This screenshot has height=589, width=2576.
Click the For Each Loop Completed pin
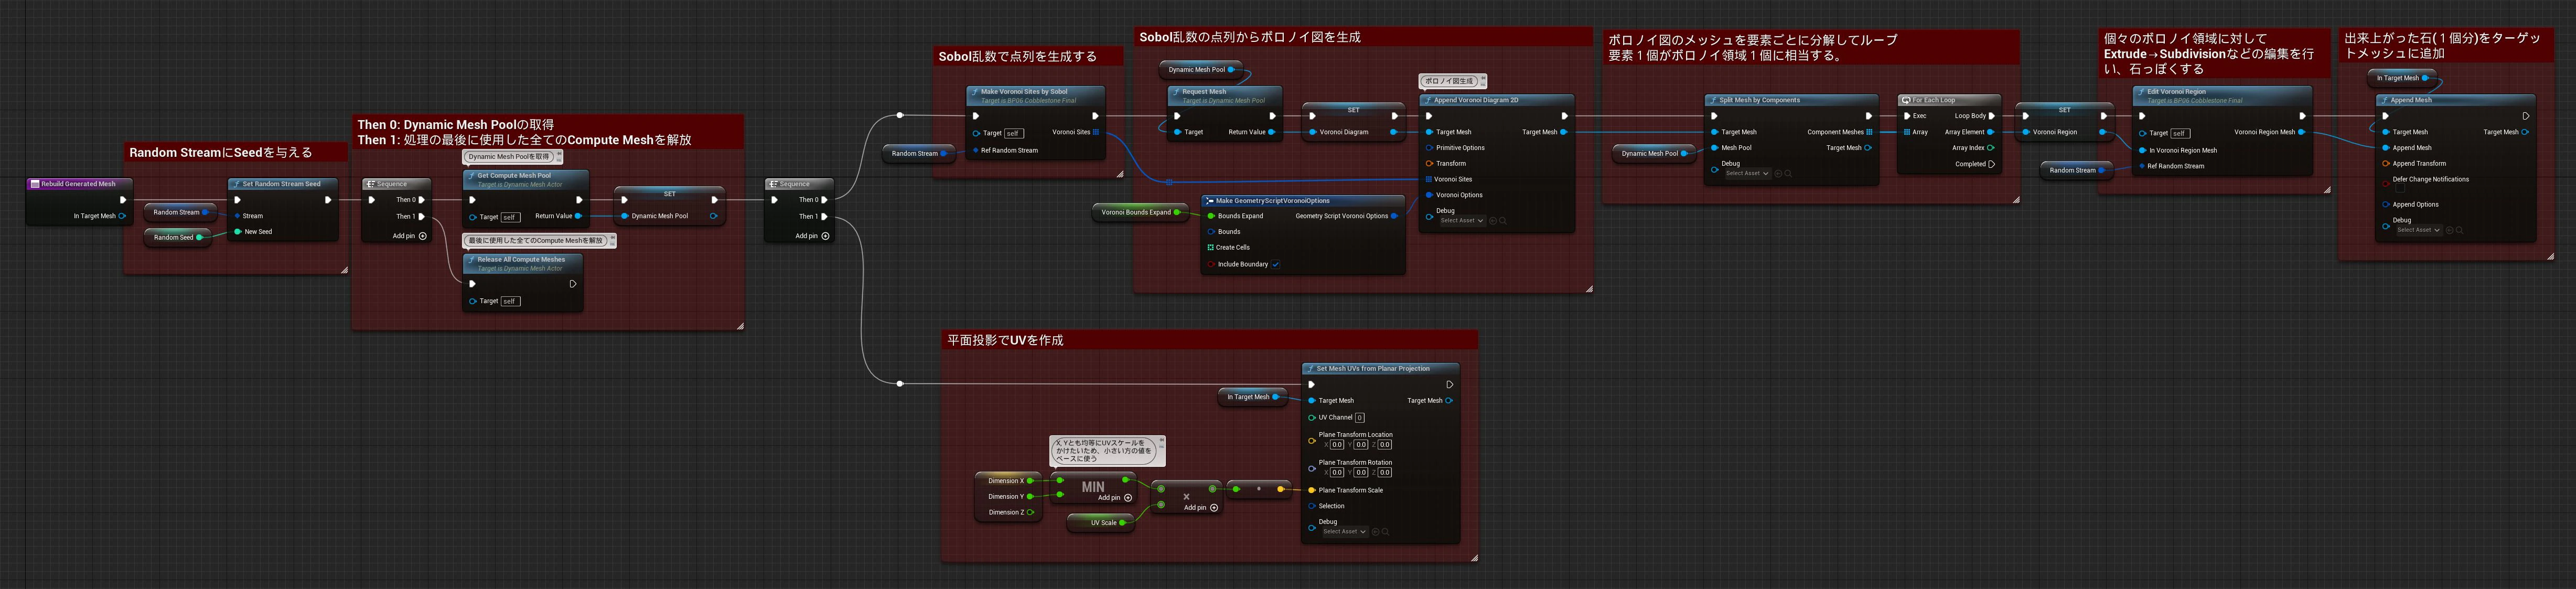[x=1991, y=164]
